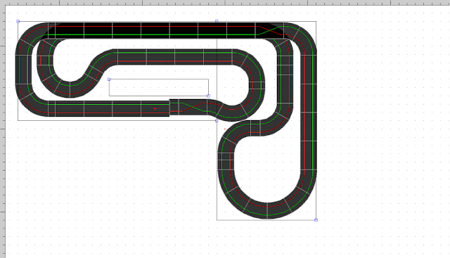The image size is (450, 258).
Task: Select the lane-change piece ending the black top straight
Action: point(269,30)
